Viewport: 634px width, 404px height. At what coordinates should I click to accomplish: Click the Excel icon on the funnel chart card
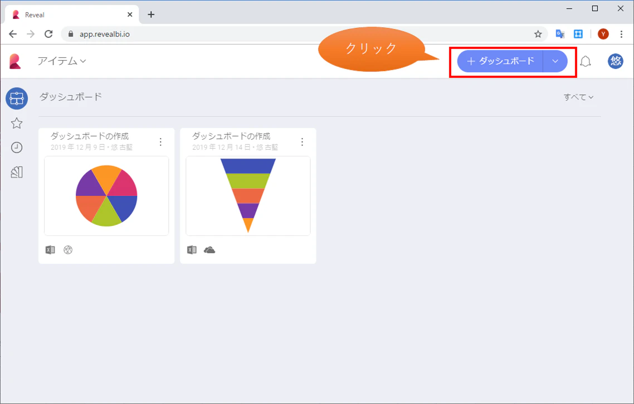192,250
